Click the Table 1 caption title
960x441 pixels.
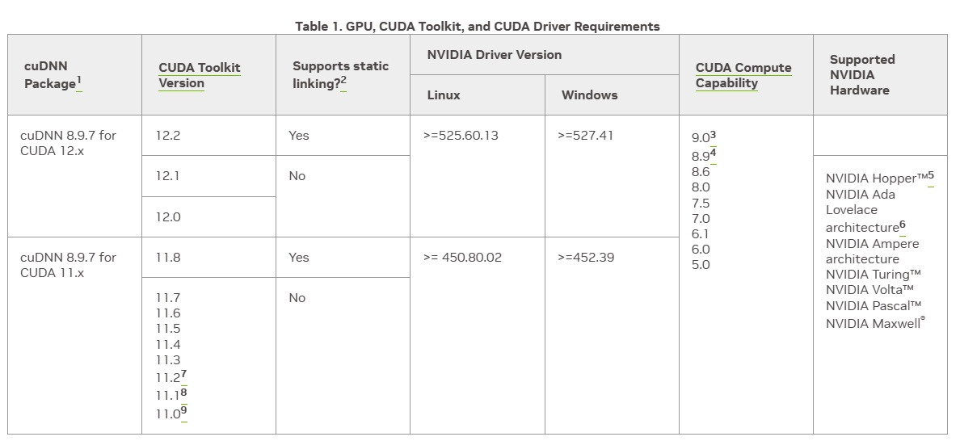click(x=478, y=27)
